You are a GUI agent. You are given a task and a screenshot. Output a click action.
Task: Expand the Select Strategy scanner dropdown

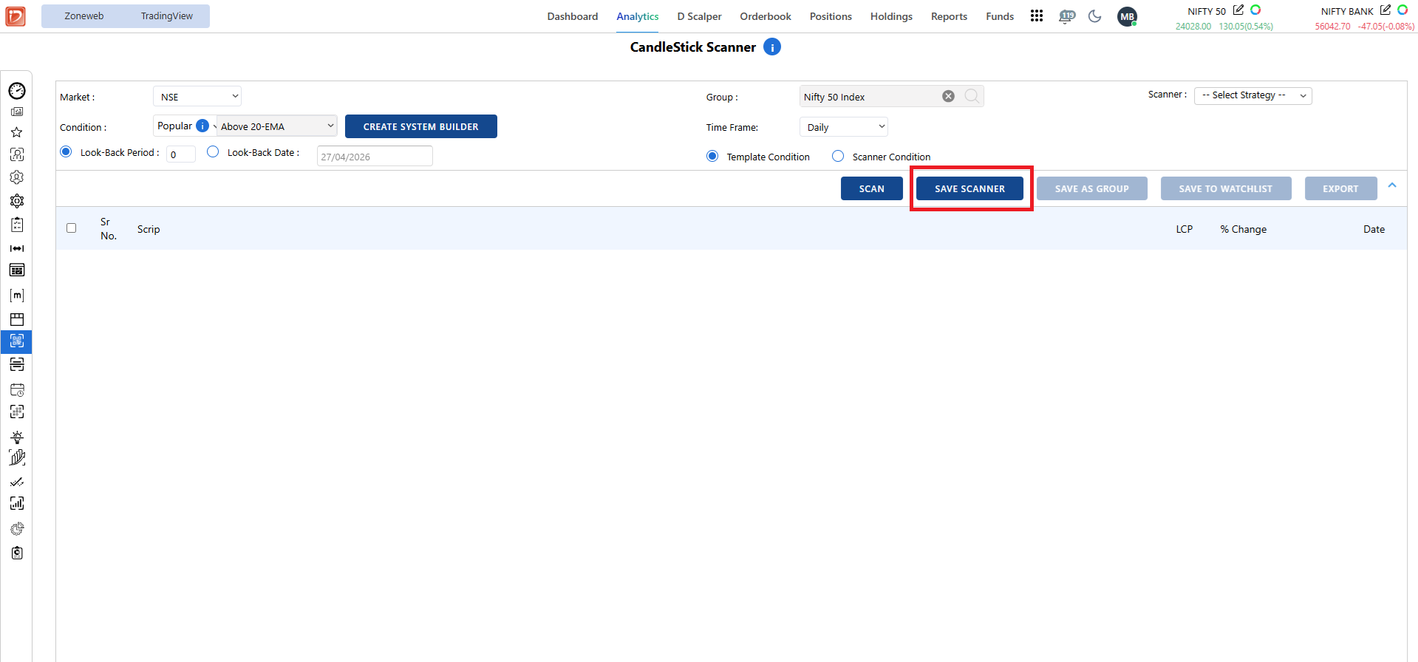point(1252,95)
